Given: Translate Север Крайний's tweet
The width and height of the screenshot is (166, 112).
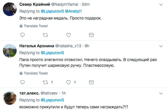Looking at the screenshot, I should tap(34, 26).
